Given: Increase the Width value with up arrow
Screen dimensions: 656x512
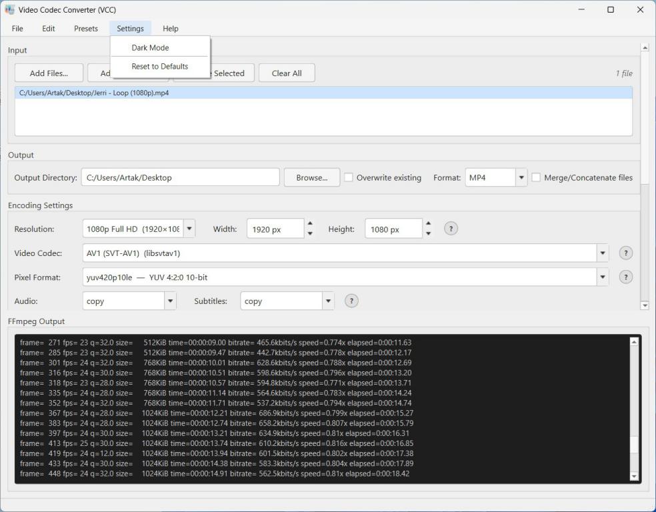Looking at the screenshot, I should pos(310,224).
